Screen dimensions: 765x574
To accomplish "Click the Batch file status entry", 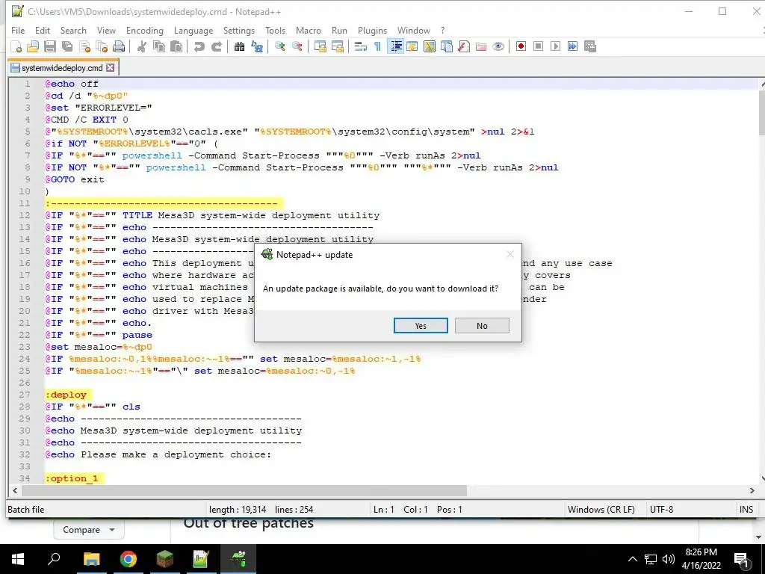I will (26, 509).
